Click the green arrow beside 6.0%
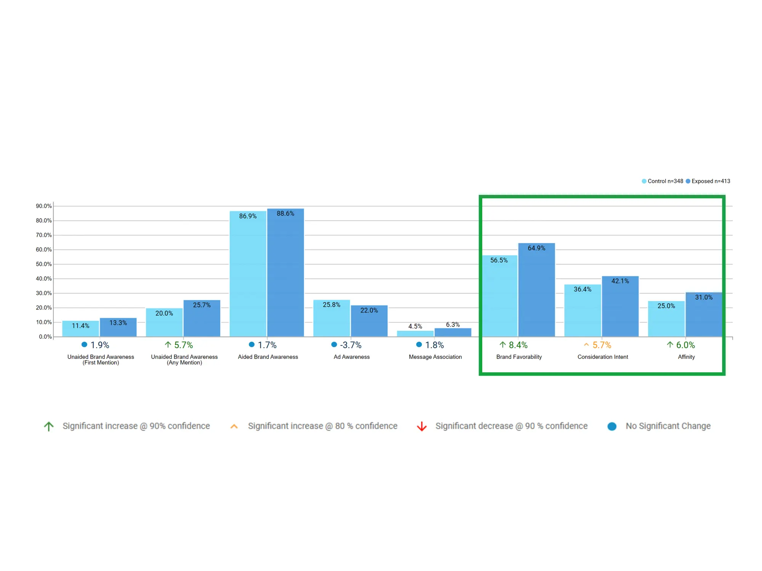The image size is (762, 571). tap(670, 345)
